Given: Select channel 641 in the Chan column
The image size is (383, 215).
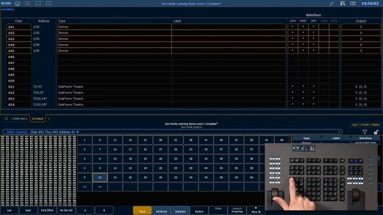Looking at the screenshot, I should tap(19, 27).
